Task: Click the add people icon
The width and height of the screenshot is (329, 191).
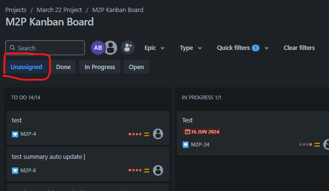Action: coord(128,48)
